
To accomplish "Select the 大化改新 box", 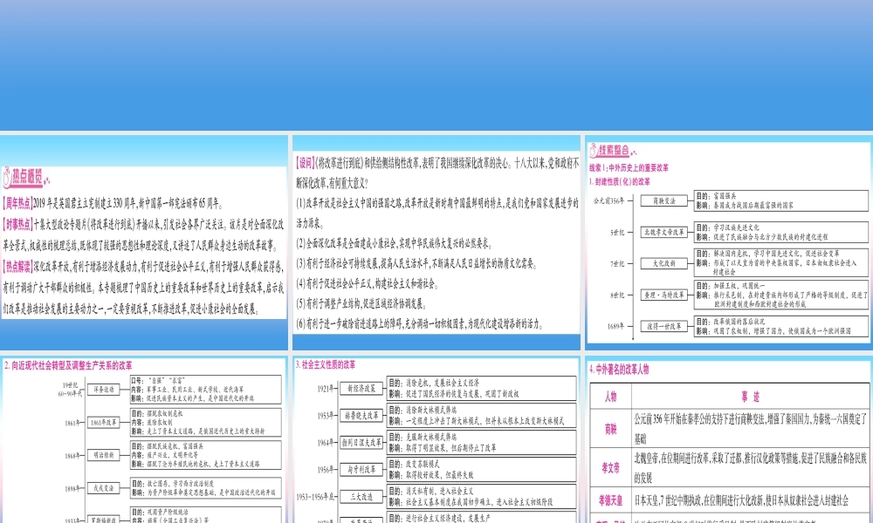I will [663, 263].
